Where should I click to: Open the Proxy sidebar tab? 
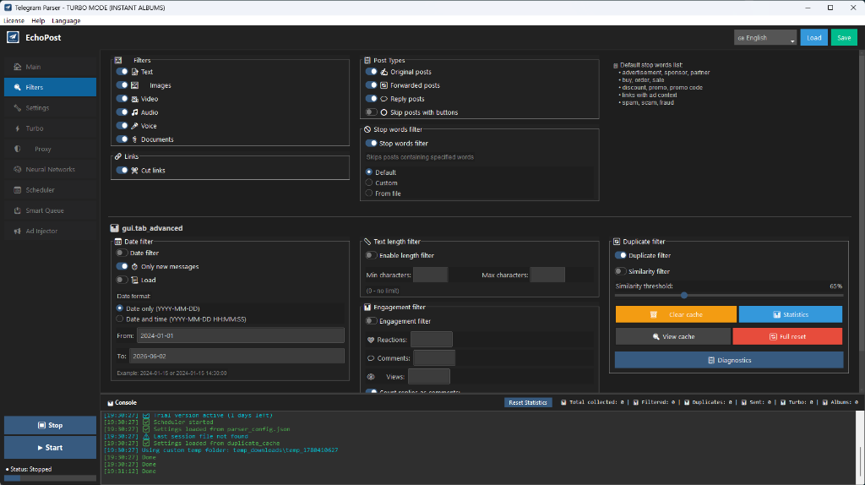50,149
